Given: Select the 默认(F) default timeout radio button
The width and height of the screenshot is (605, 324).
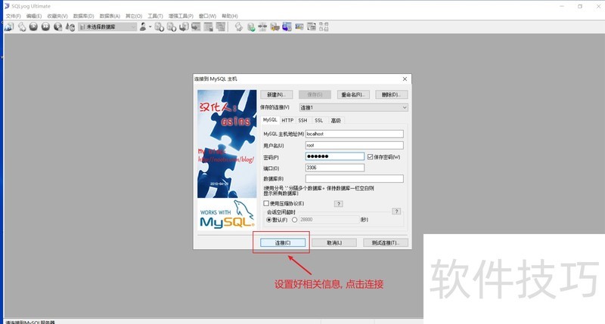Looking at the screenshot, I should tap(269, 220).
